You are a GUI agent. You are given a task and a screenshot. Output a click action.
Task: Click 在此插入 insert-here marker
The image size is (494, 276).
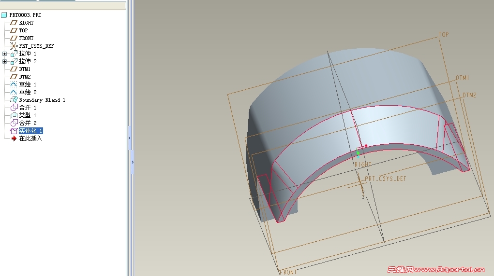tap(30, 138)
